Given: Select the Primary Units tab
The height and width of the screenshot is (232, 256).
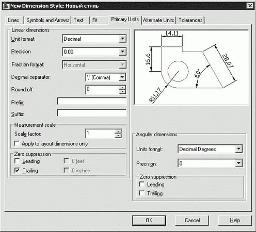Looking at the screenshot, I should tap(125, 20).
